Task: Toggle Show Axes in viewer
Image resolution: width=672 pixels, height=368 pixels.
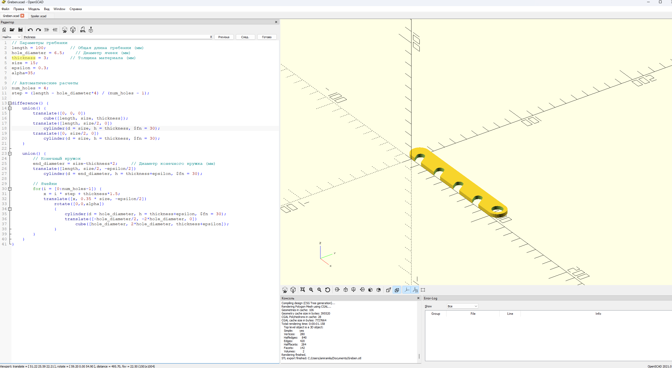Action: [407, 290]
